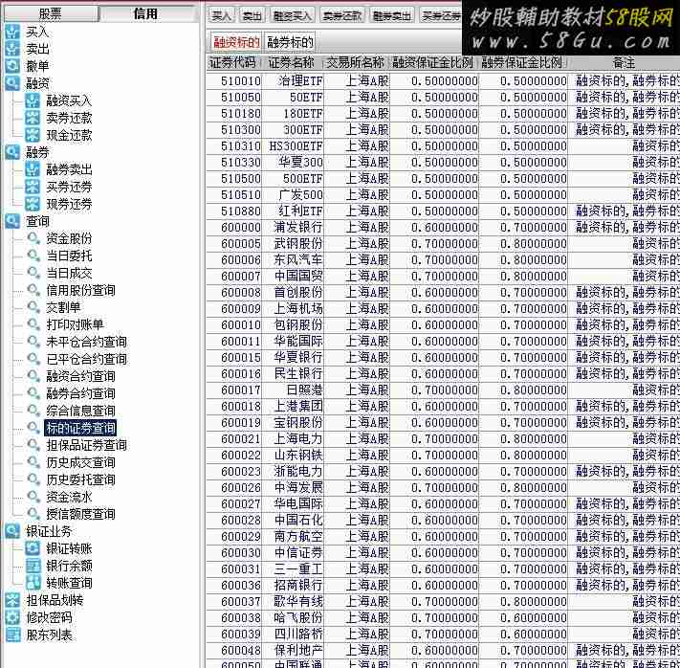
Task: Click the 备注 column header
Action: coord(624,63)
